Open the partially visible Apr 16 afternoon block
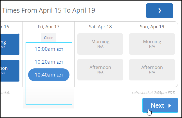The width and height of the screenshot is (182, 118). coord(10,70)
